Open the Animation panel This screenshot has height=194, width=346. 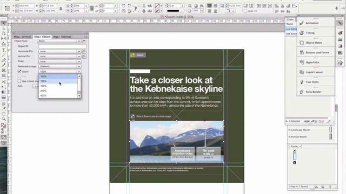click(316, 23)
